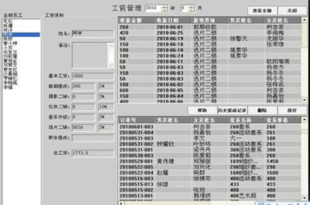This screenshot has height=205, width=310.
Task: Select row dated 2010-06-24
Action: coord(209,56)
